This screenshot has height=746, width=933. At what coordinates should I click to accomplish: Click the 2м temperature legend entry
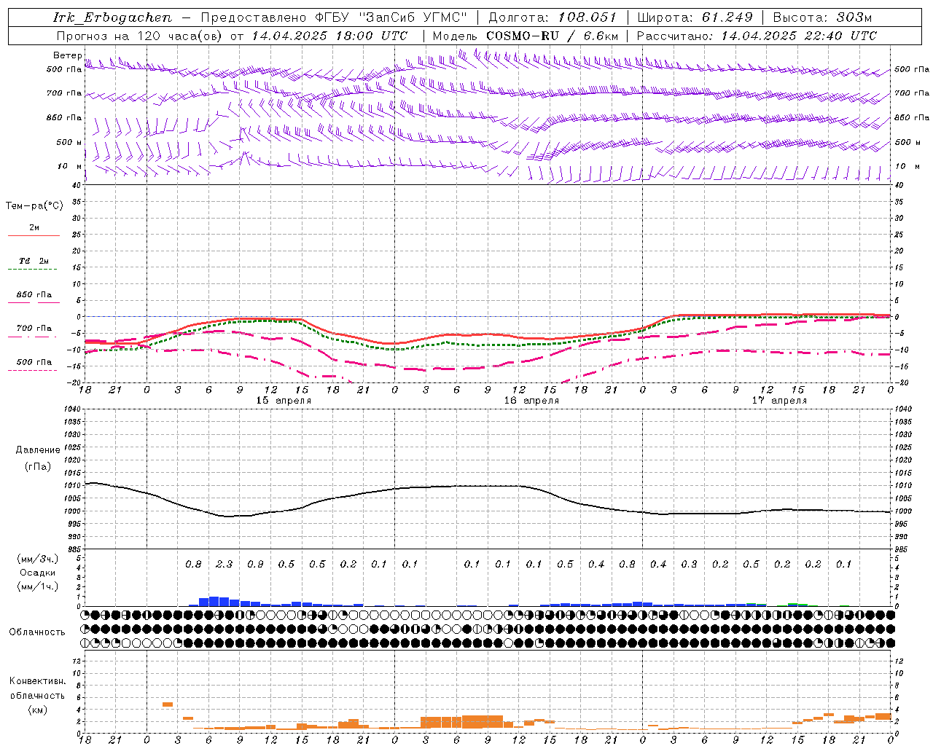click(x=34, y=227)
